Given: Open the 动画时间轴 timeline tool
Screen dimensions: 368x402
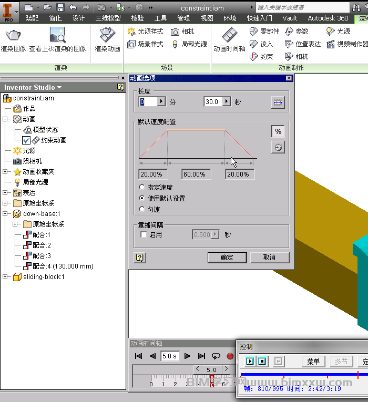Looking at the screenshot, I should pyautogui.click(x=229, y=36).
